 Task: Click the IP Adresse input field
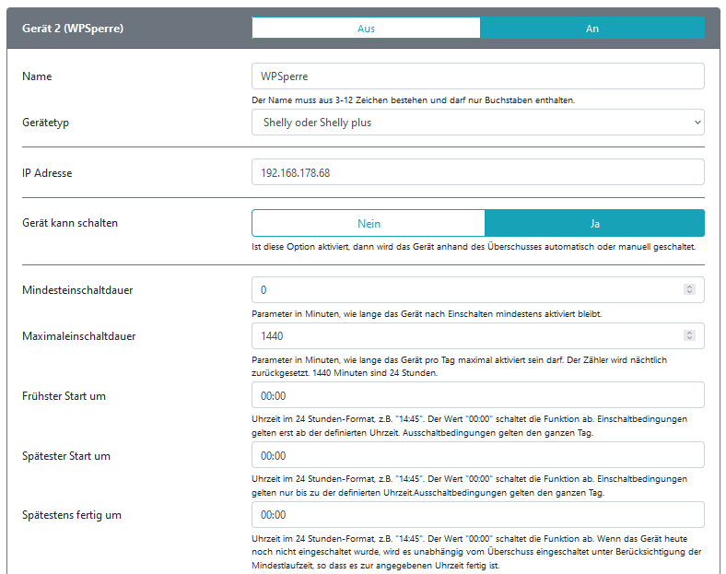[x=478, y=172]
